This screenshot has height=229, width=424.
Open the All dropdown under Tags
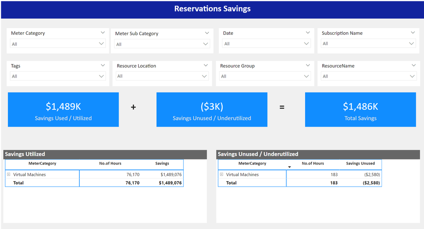(x=58, y=76)
